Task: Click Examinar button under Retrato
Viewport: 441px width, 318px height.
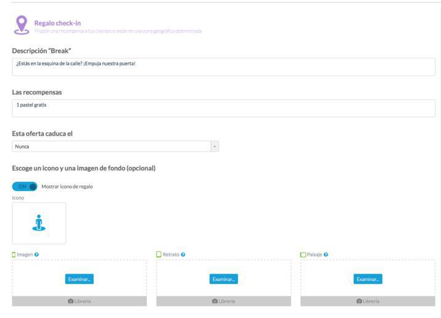Action: (x=224, y=279)
